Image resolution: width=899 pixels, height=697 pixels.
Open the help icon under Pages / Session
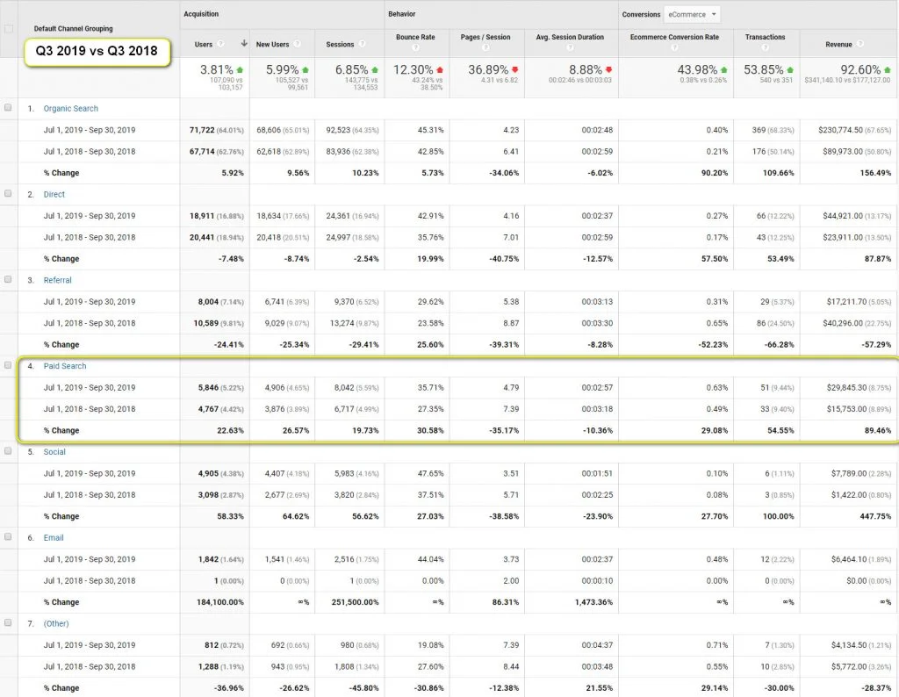485,47
